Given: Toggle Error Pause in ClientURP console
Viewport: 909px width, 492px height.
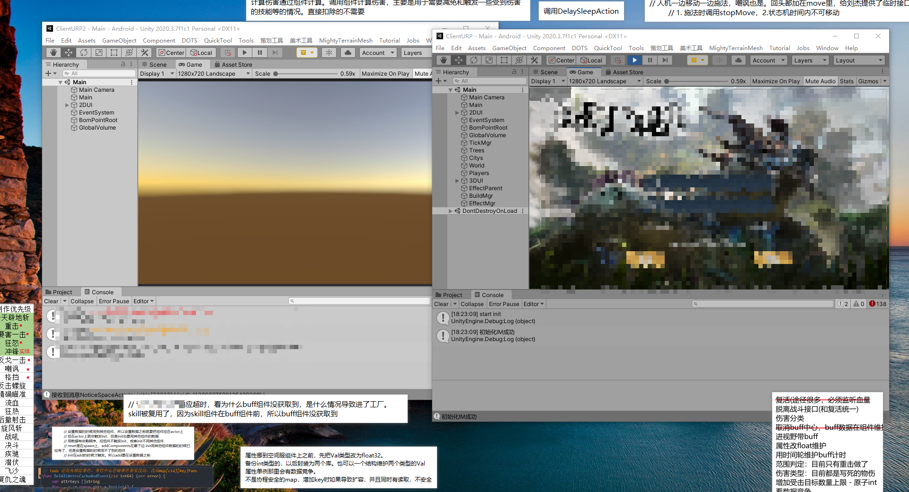Looking at the screenshot, I should click(504, 304).
